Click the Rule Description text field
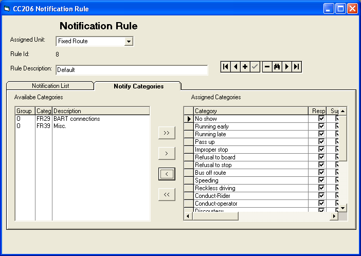 131,70
